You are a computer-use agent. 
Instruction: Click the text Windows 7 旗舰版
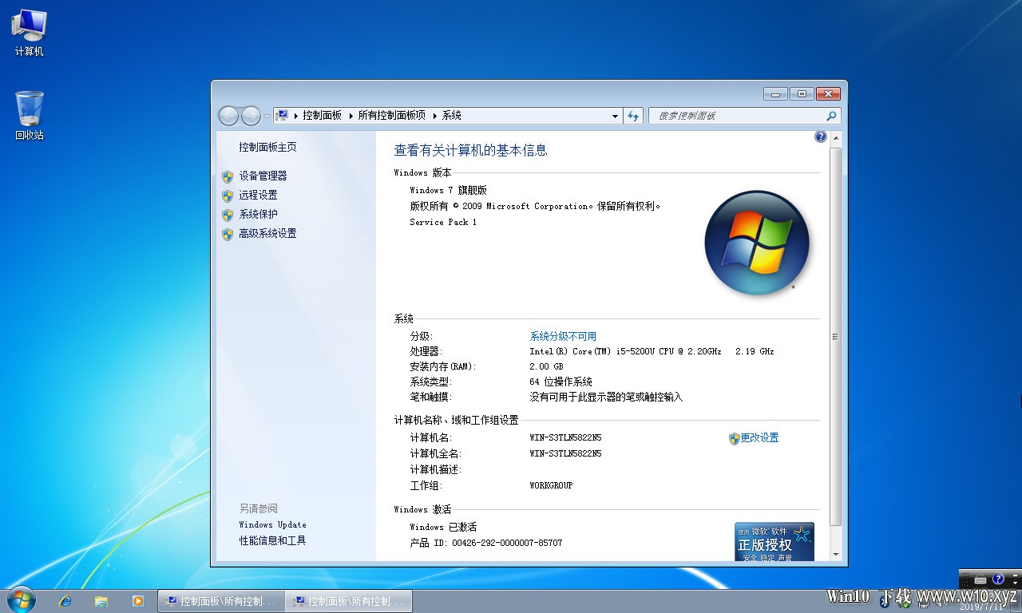[448, 190]
